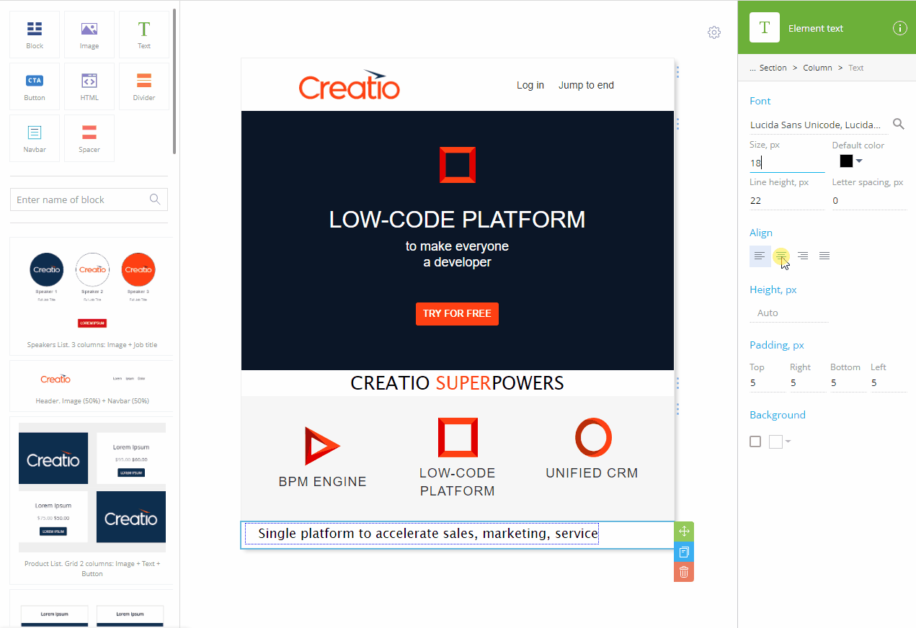Align text to the right
The width and height of the screenshot is (916, 628).
coord(803,256)
